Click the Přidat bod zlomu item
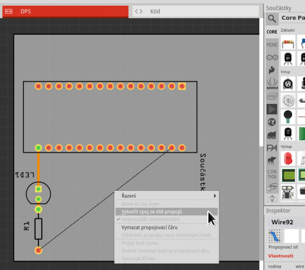305x270 pixels. coord(167,243)
